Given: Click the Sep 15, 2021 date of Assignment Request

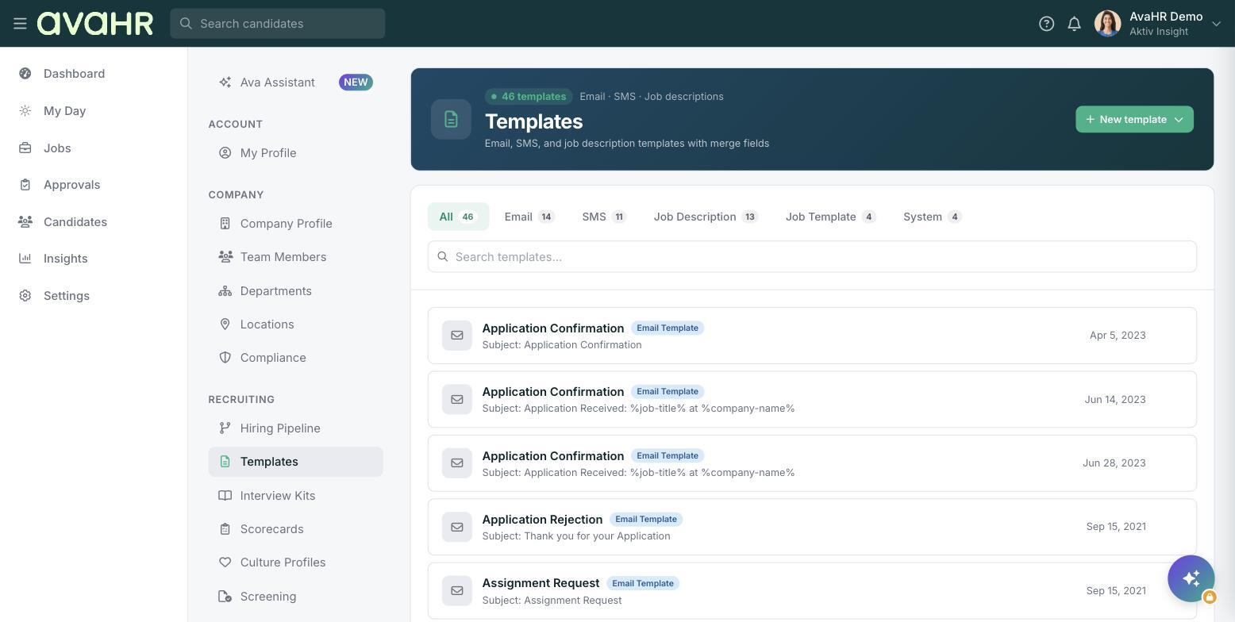Looking at the screenshot, I should point(1116,591).
